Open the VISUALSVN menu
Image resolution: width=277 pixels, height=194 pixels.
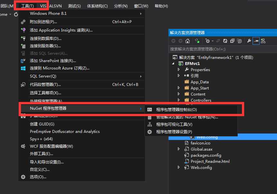(51, 6)
